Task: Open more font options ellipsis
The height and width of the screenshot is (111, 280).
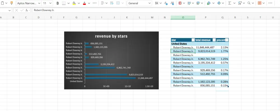Action: coord(95,3)
